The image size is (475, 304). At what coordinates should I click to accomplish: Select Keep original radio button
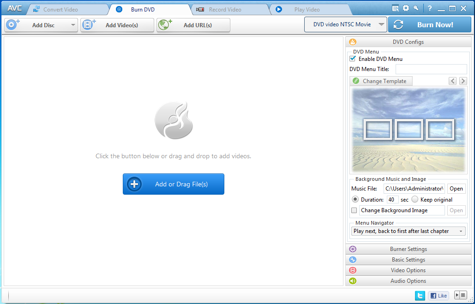click(415, 200)
